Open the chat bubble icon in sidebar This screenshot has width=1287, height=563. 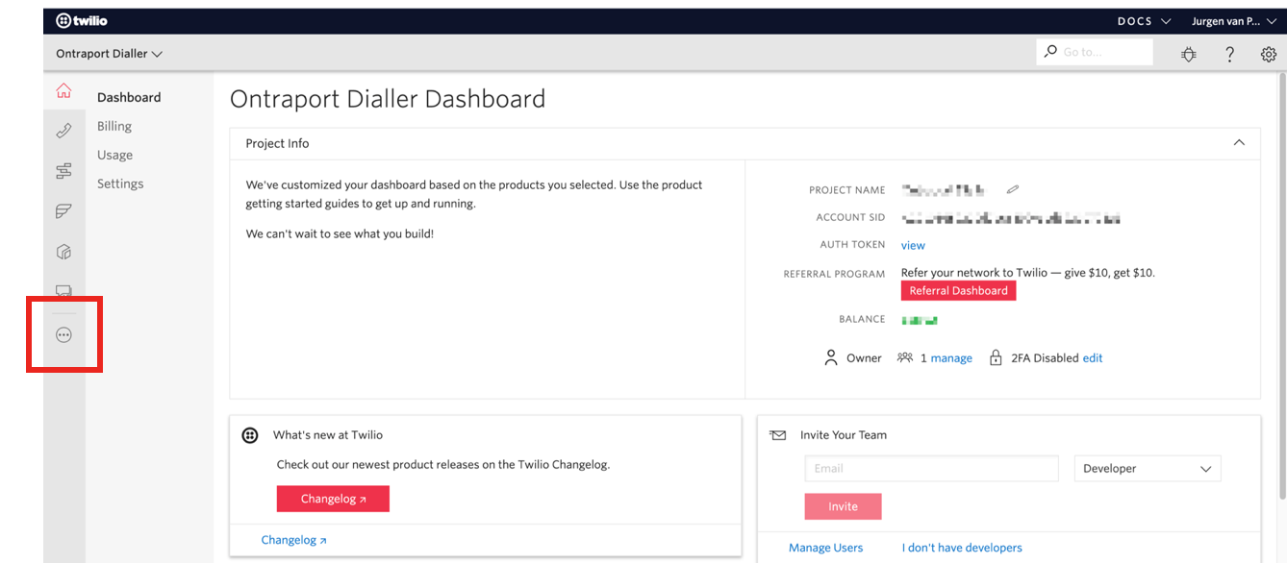click(x=63, y=290)
